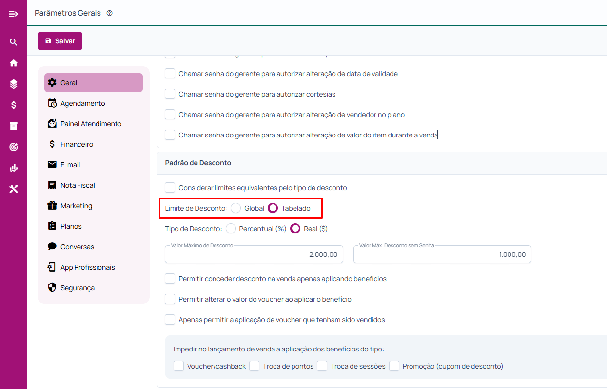
Task: Go to the home icon in sidebar
Action: pos(14,63)
